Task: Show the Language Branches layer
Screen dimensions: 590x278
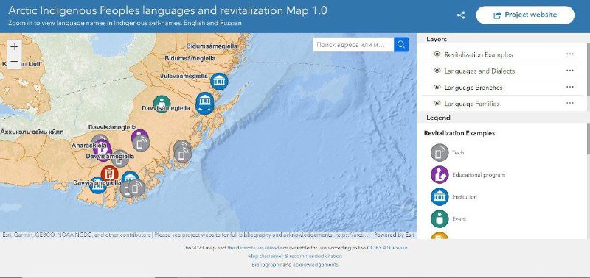Action: 437,87
